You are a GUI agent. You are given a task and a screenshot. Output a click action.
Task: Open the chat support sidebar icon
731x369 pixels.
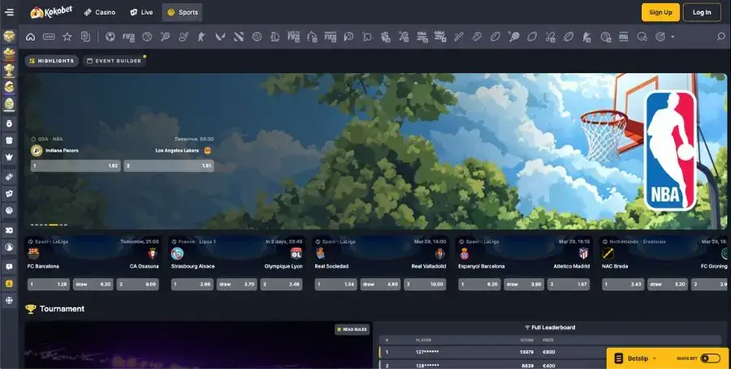point(9,267)
